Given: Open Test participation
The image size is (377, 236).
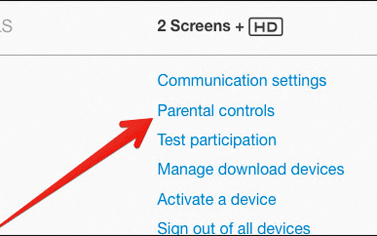Looking at the screenshot, I should (216, 140).
